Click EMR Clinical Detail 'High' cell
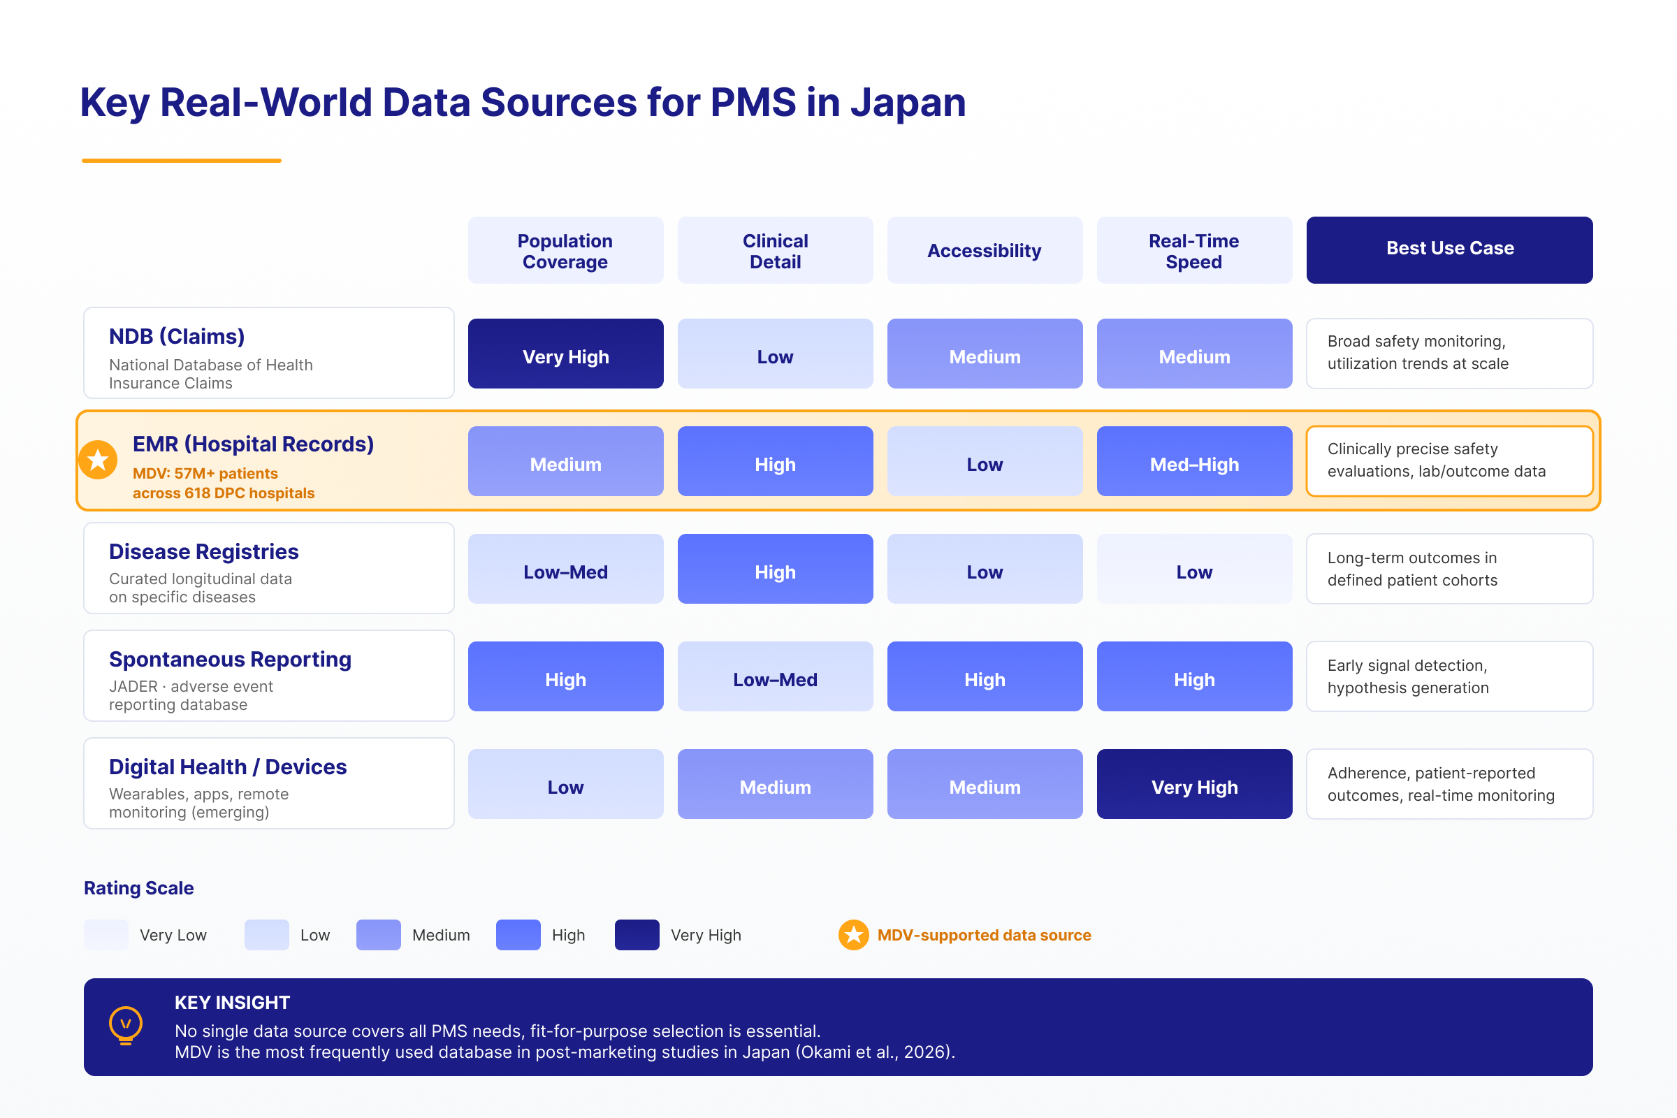 [x=775, y=461]
